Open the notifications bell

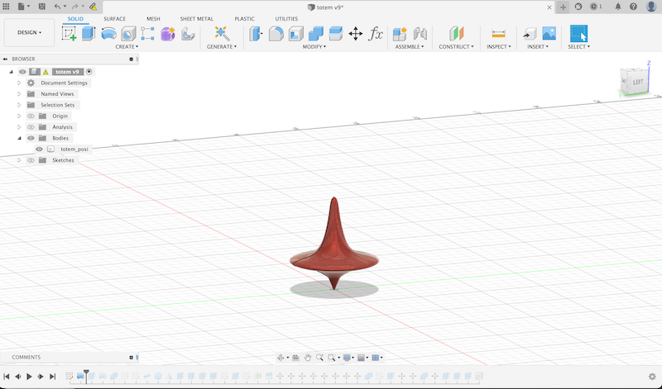pos(618,7)
